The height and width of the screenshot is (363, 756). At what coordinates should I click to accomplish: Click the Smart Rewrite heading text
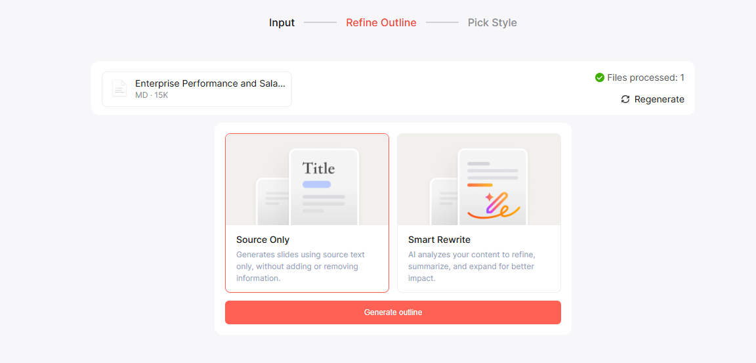(439, 240)
